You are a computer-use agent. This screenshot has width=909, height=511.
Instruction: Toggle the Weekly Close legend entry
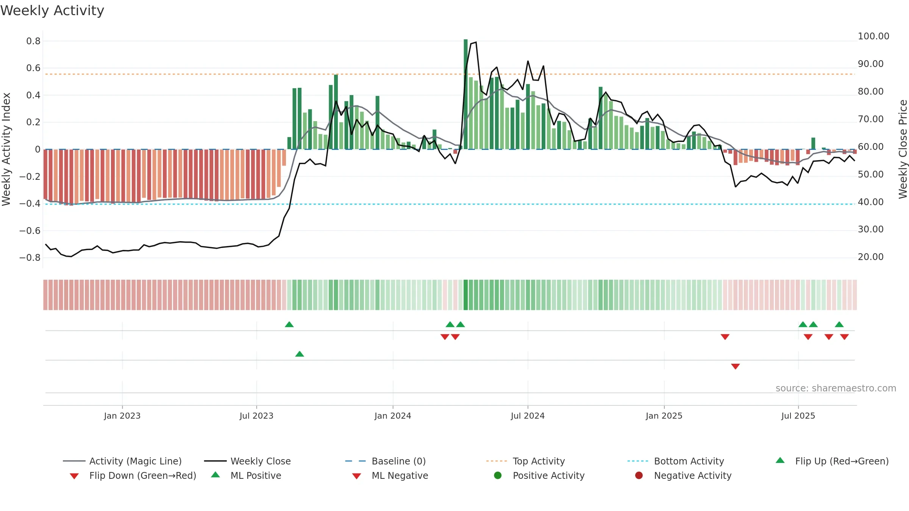(247, 461)
